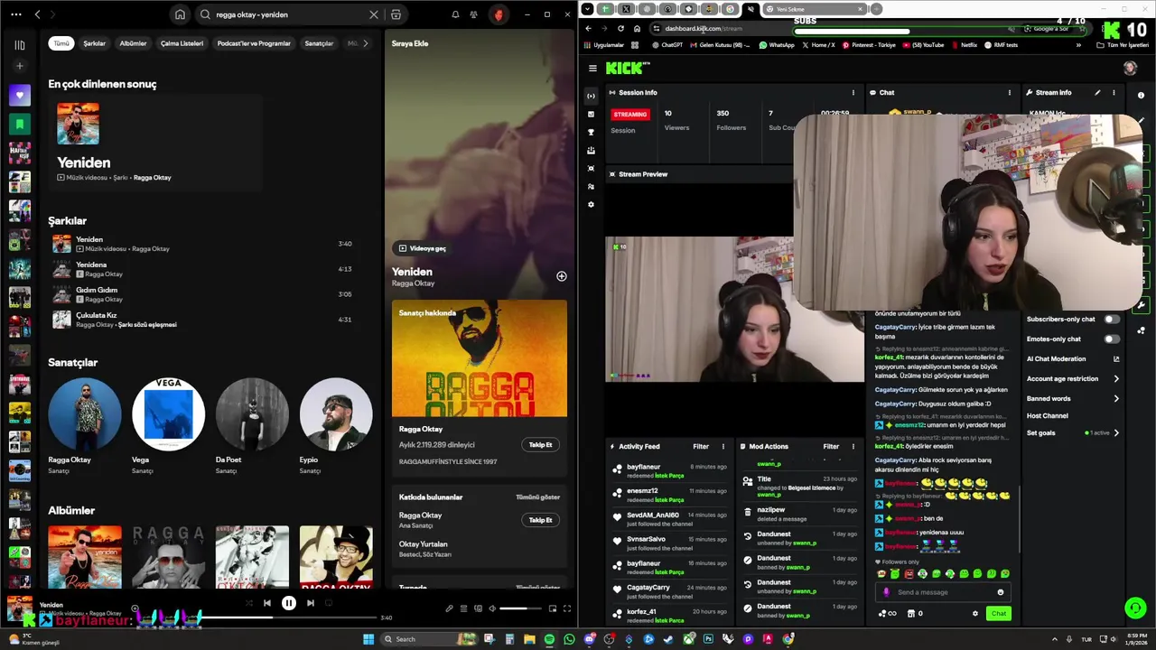Open the Mod Actions Filter

tap(831, 446)
